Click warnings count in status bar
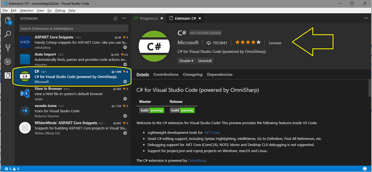This screenshot has width=372, height=172. (16, 169)
